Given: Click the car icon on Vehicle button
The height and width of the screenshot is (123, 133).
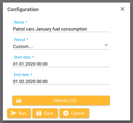Looking at the screenshot, I should point(19,100).
